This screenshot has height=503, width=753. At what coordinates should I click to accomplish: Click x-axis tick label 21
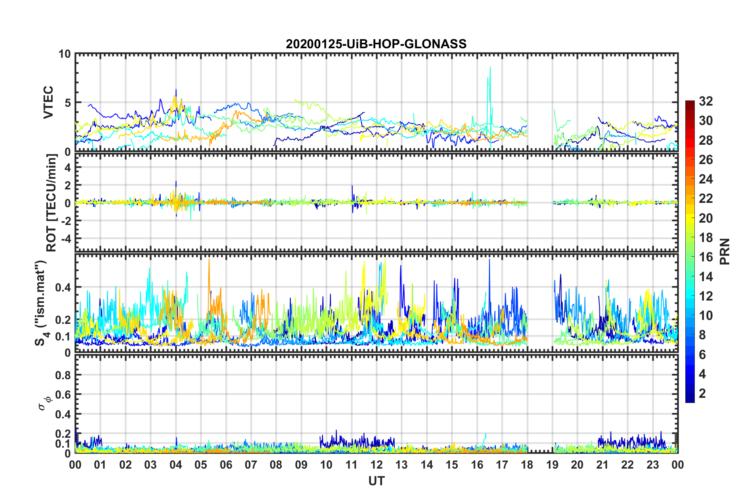(x=603, y=465)
